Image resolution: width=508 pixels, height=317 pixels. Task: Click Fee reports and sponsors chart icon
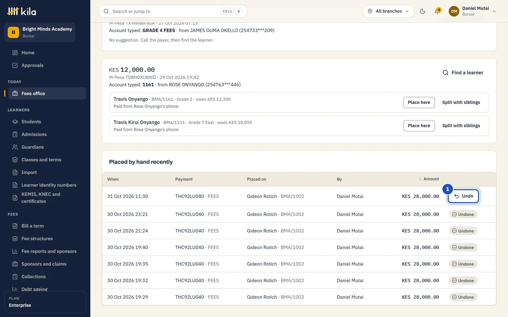click(15, 251)
